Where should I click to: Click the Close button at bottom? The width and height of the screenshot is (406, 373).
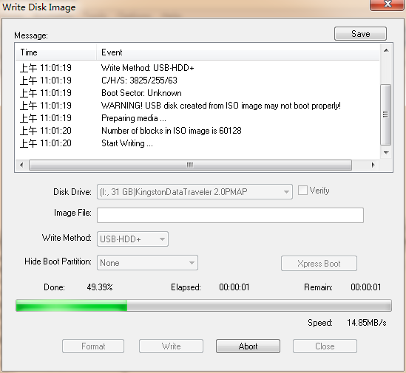click(325, 346)
